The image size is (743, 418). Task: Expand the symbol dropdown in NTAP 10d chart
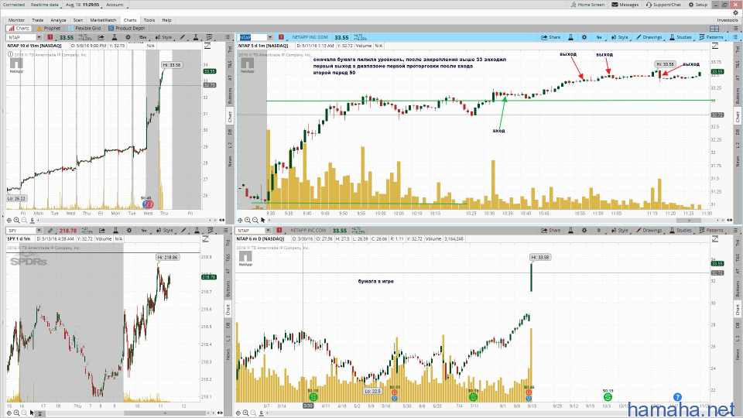(39, 37)
